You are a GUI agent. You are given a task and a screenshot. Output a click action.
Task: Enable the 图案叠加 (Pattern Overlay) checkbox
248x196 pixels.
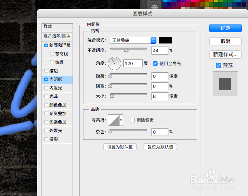point(46,122)
